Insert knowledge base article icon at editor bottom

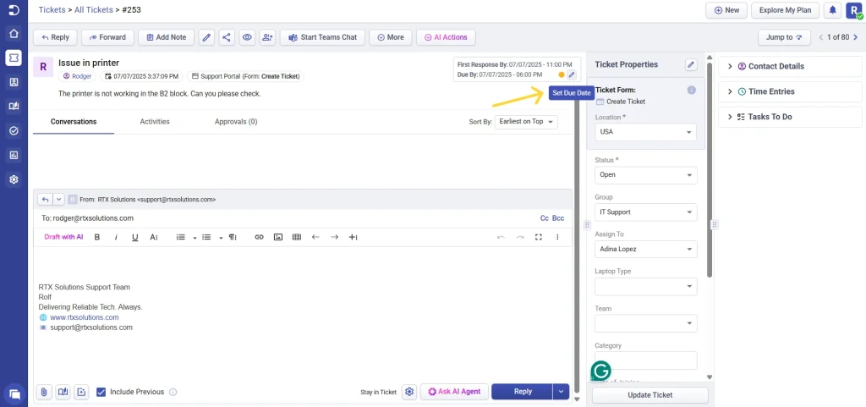click(x=63, y=392)
